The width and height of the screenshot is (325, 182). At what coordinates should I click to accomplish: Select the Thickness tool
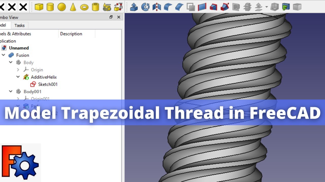[274, 7]
